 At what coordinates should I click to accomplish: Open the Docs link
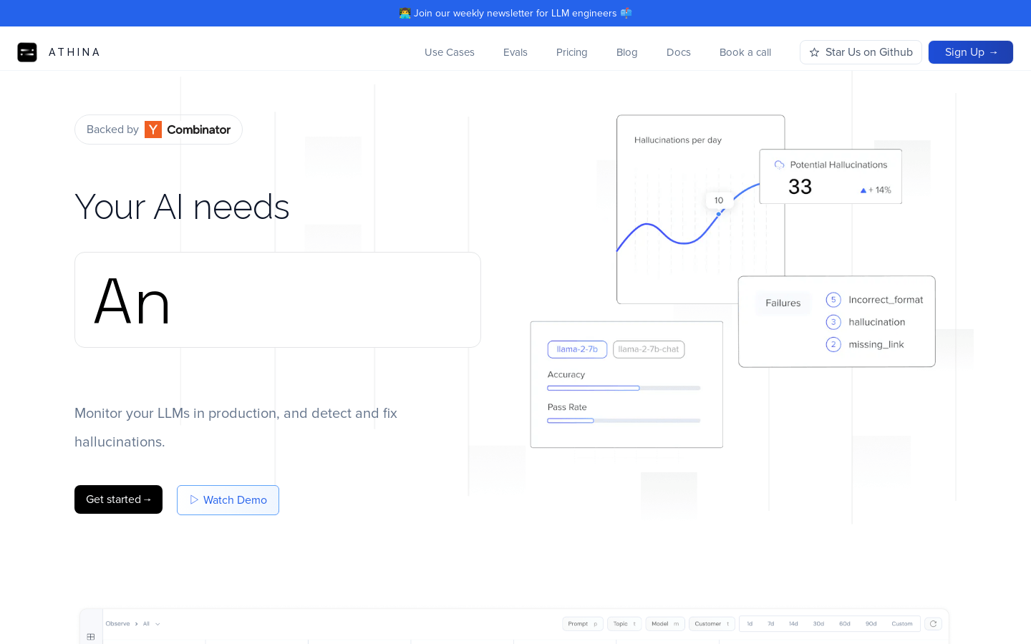679,52
